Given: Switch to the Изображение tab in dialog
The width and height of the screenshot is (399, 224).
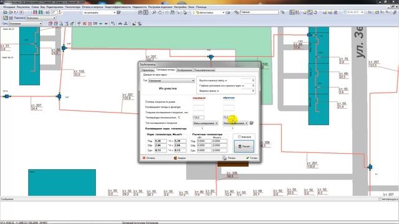Looking at the screenshot, I should click(x=185, y=70).
